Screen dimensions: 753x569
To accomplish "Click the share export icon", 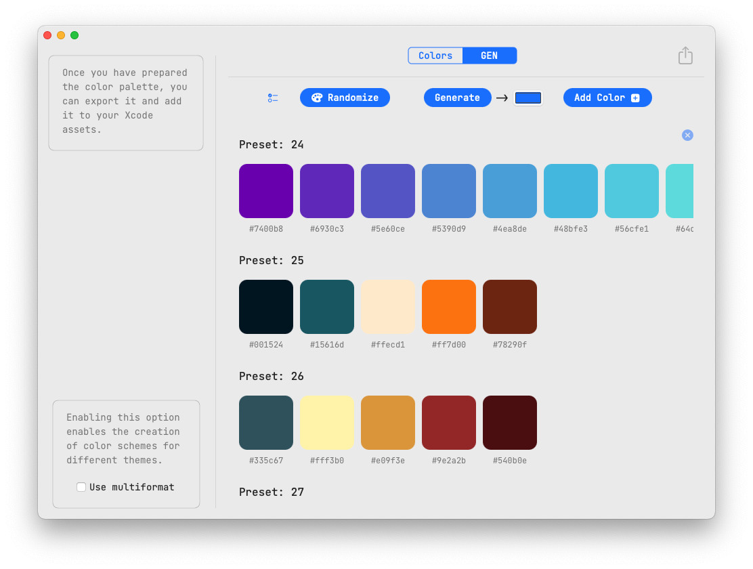I will coord(685,56).
